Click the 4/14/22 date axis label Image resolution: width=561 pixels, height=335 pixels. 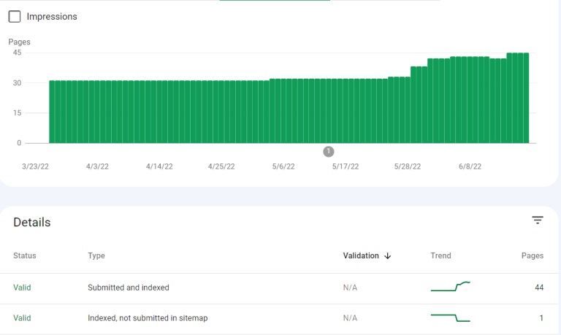click(159, 166)
